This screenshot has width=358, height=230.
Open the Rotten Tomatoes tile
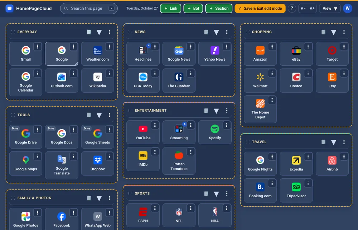tap(179, 161)
